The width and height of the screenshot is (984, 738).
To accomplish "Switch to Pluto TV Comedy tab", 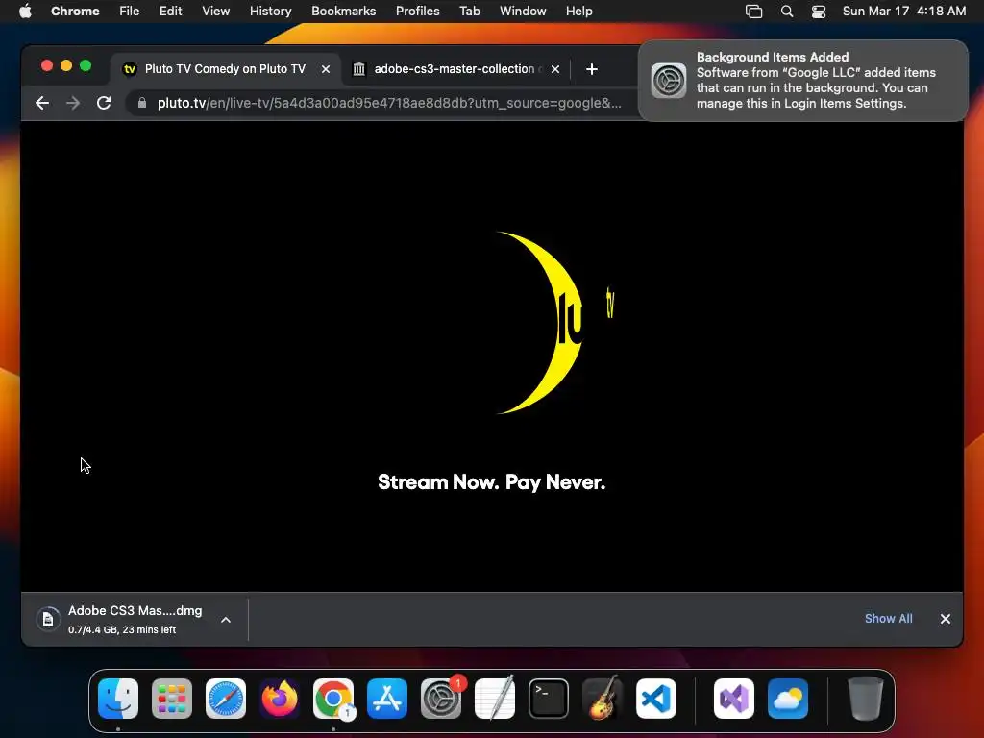I will 226,69.
